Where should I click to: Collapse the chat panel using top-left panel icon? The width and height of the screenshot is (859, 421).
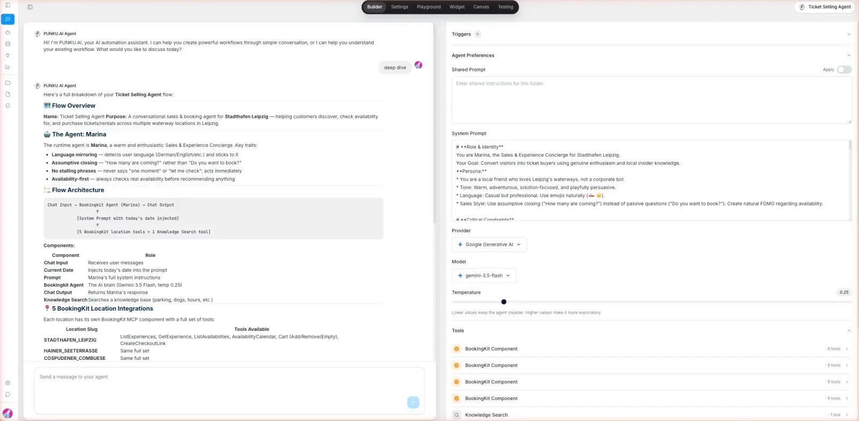(x=30, y=7)
